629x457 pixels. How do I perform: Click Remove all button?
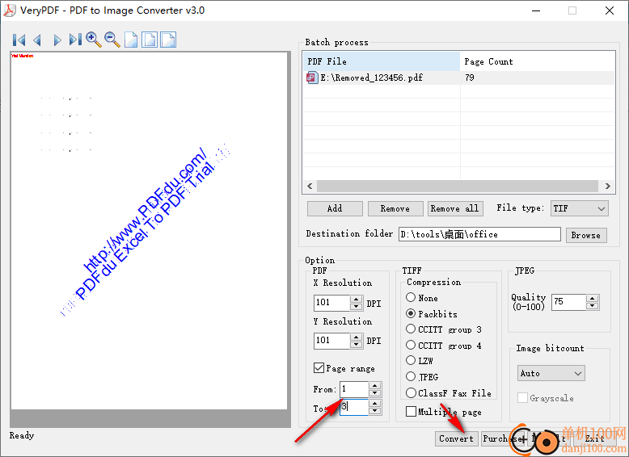[x=455, y=208]
